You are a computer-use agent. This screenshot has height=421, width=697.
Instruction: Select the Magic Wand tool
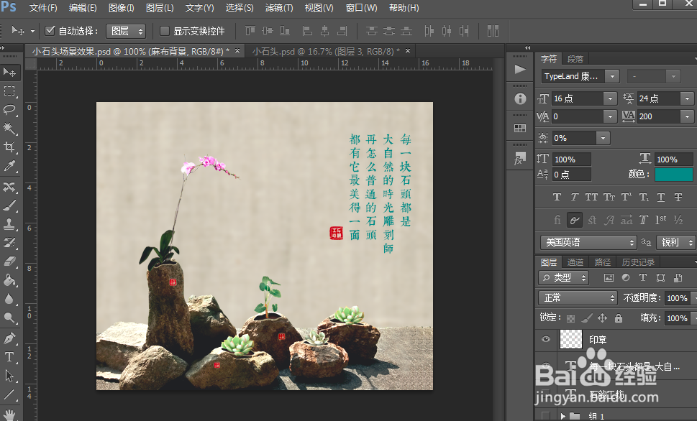9,129
